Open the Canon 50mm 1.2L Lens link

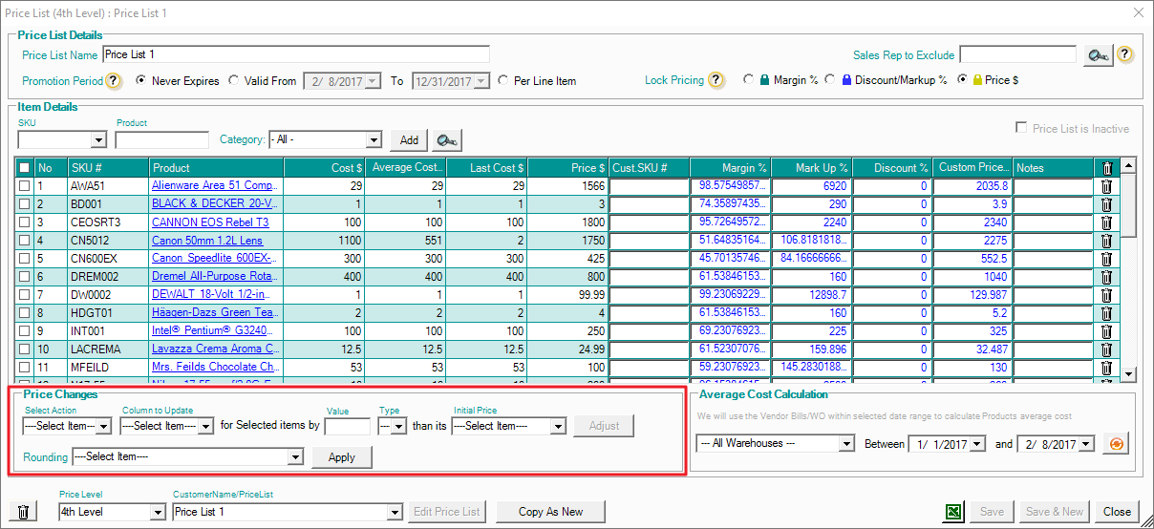pos(207,241)
